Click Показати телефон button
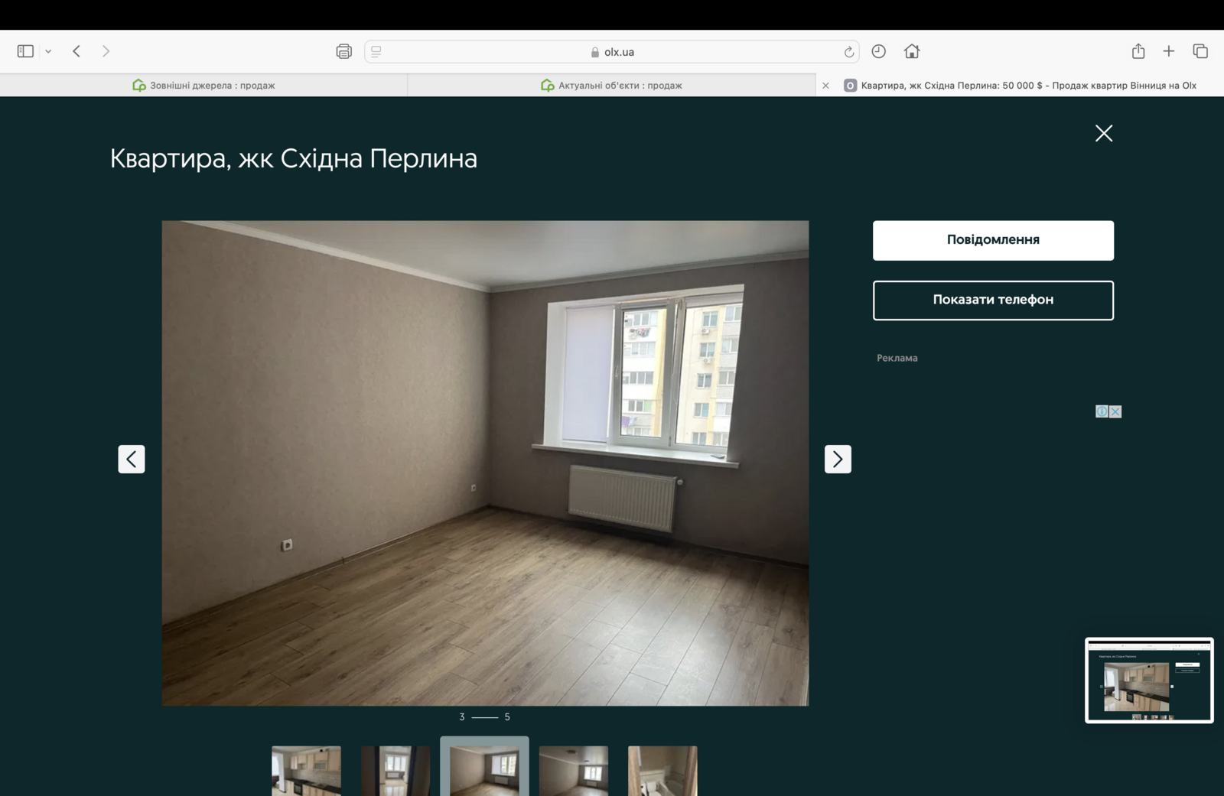 click(992, 300)
